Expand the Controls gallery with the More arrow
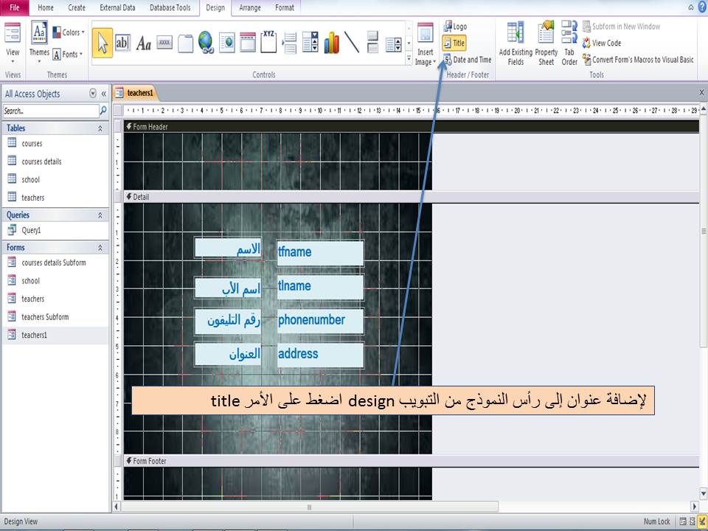The image size is (708, 531). coord(408,58)
